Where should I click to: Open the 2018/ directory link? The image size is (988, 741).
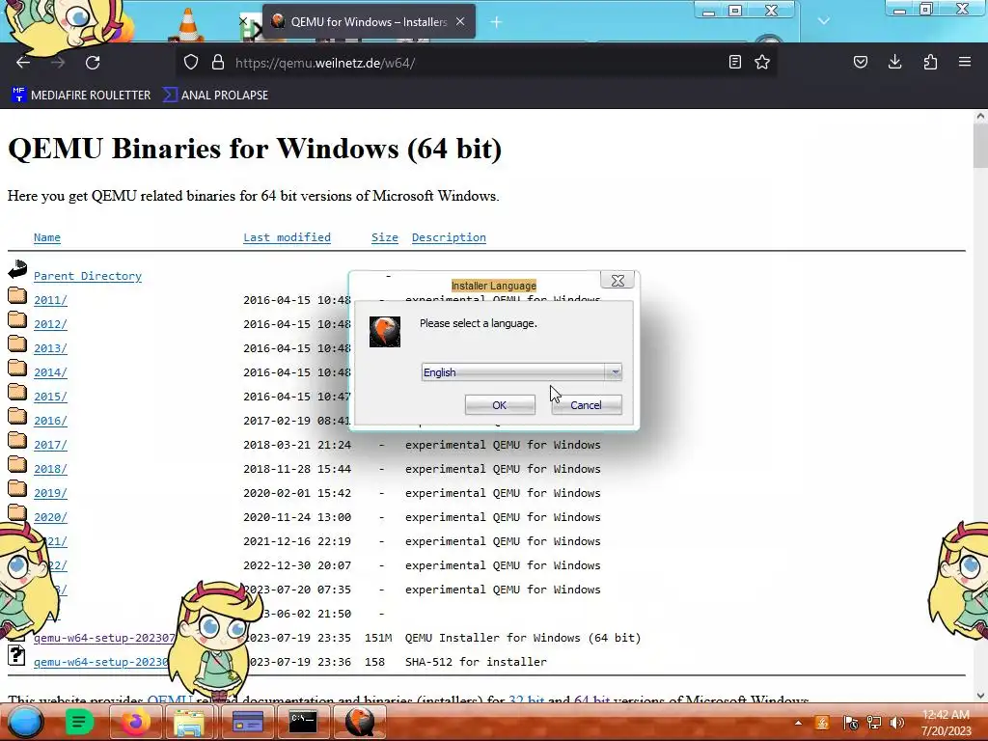pos(50,469)
